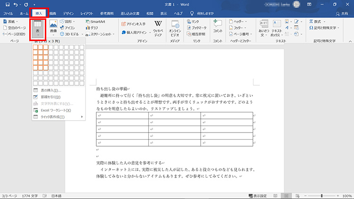Select 表の挿入 (Insert Table) menu entry
This screenshot has width=354, height=199.
[51, 90]
